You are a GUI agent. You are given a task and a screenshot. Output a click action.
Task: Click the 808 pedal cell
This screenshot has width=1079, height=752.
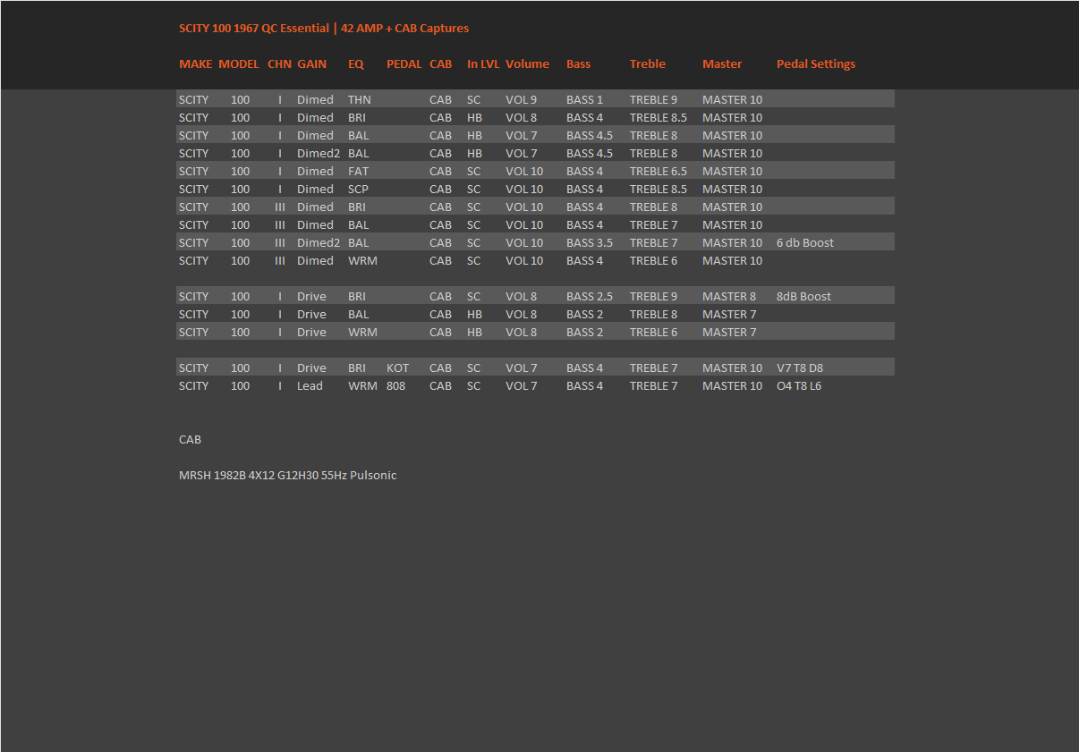(x=395, y=385)
